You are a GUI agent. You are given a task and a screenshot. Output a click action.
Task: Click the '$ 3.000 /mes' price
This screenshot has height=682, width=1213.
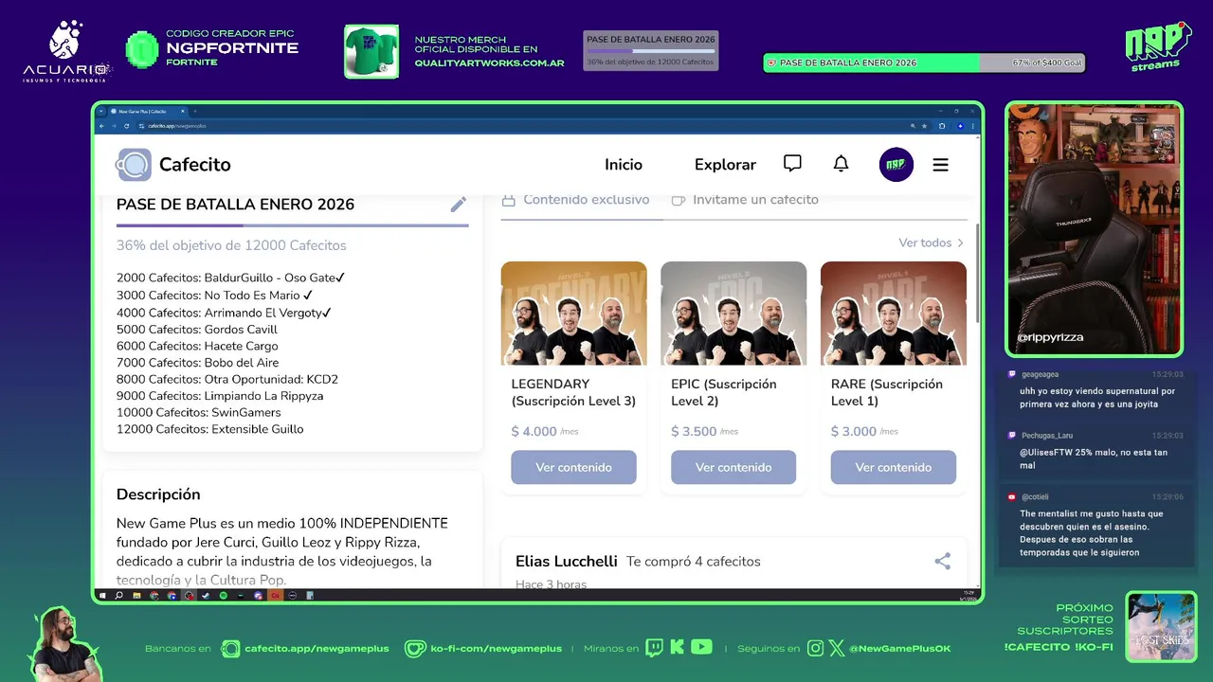865,432
